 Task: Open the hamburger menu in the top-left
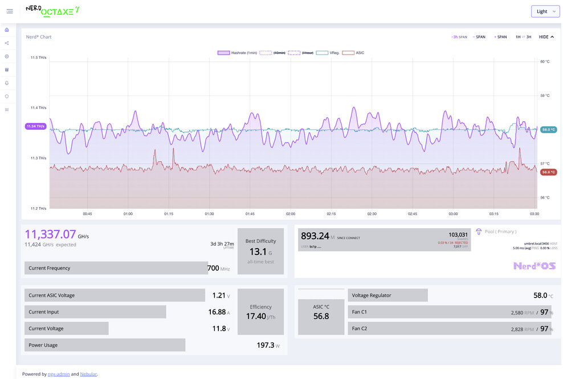(x=9, y=11)
